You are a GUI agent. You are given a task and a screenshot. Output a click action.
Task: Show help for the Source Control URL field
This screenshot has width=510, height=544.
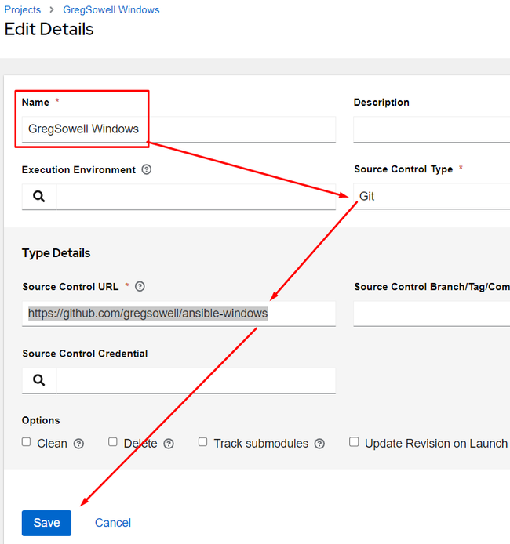tap(140, 287)
